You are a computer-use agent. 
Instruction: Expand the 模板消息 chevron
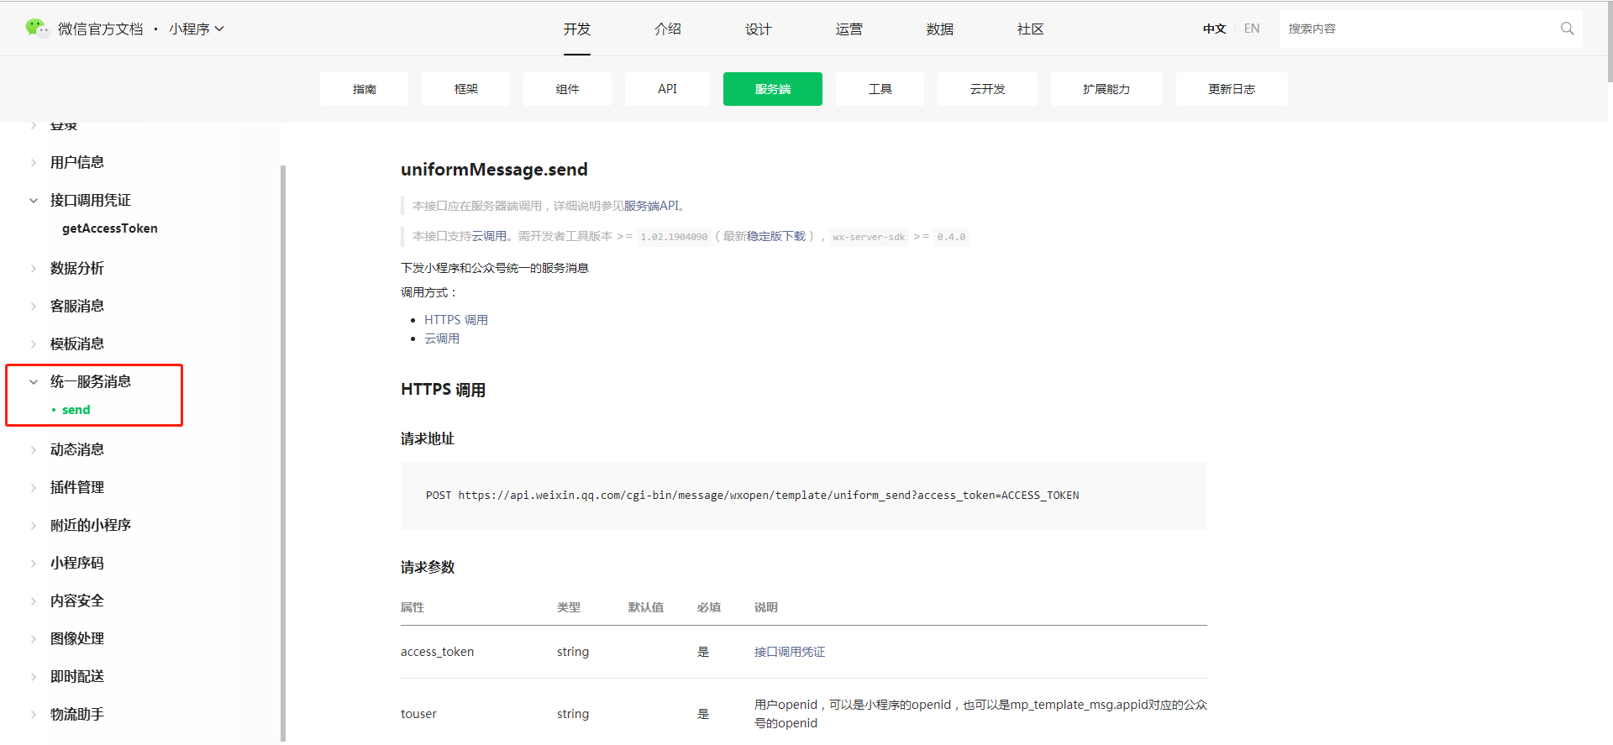click(34, 344)
